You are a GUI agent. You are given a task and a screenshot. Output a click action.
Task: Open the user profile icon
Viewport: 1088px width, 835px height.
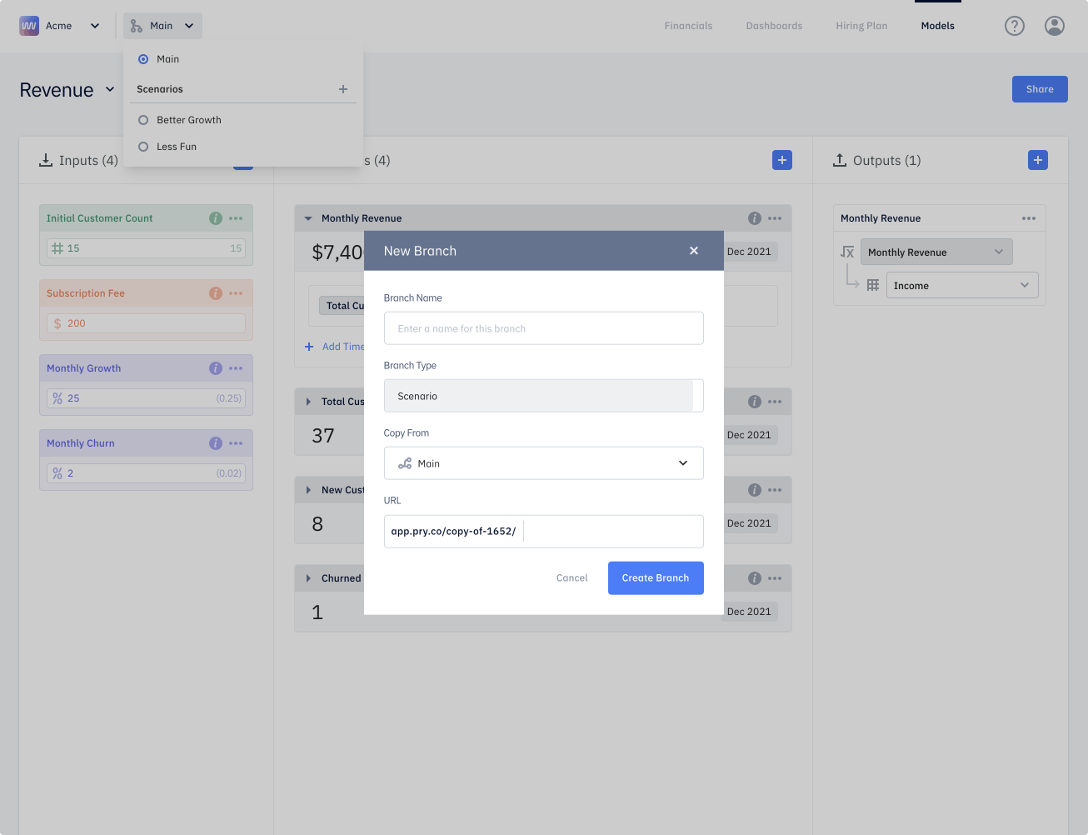(1054, 26)
